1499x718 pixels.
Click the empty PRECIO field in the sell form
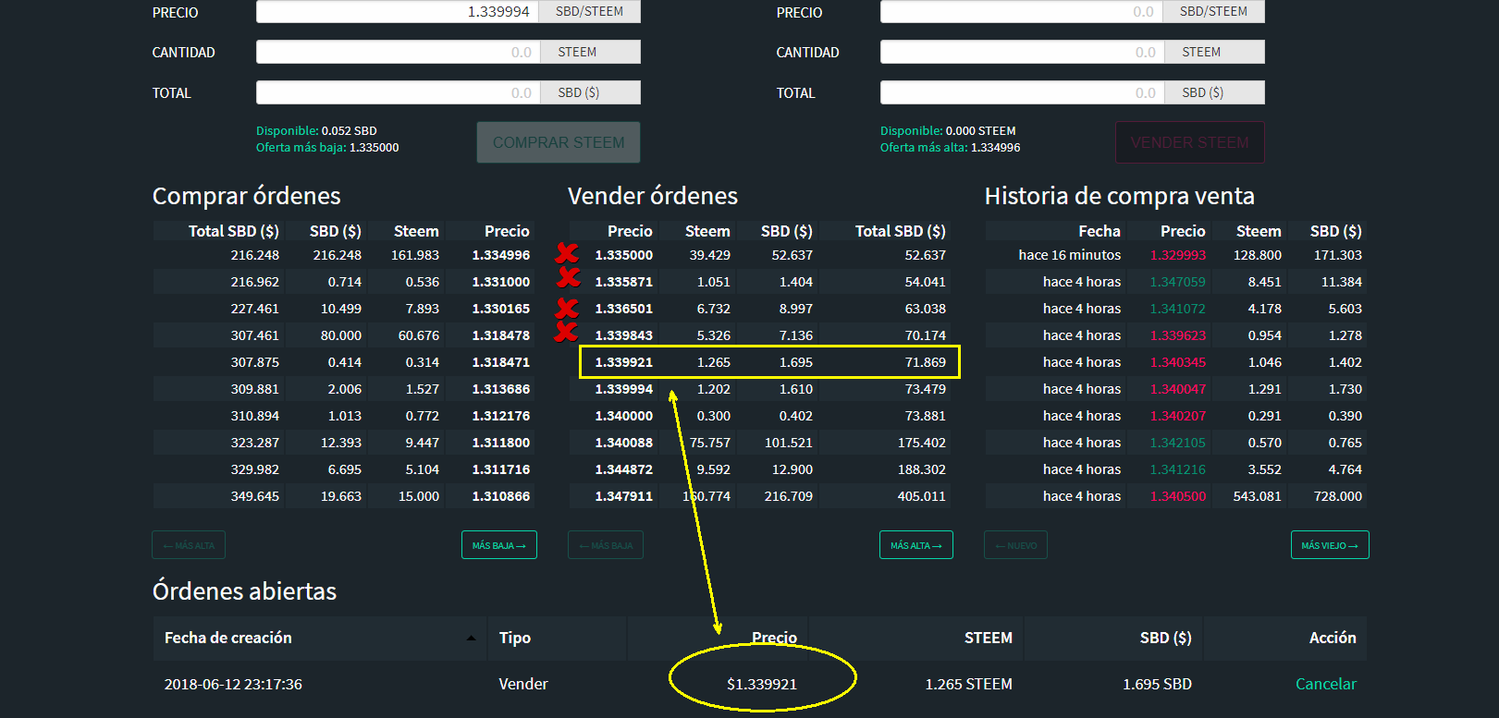pos(1021,12)
